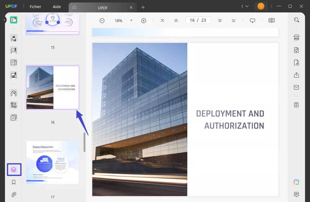
Task: Open the Aide menu
Action: (57, 7)
